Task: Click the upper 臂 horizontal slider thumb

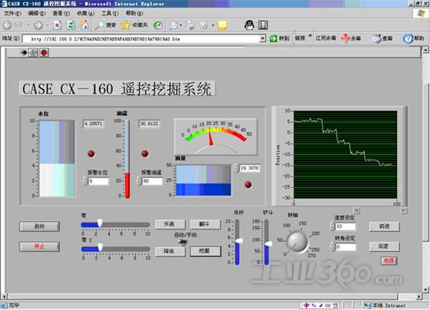Action: click(100, 223)
